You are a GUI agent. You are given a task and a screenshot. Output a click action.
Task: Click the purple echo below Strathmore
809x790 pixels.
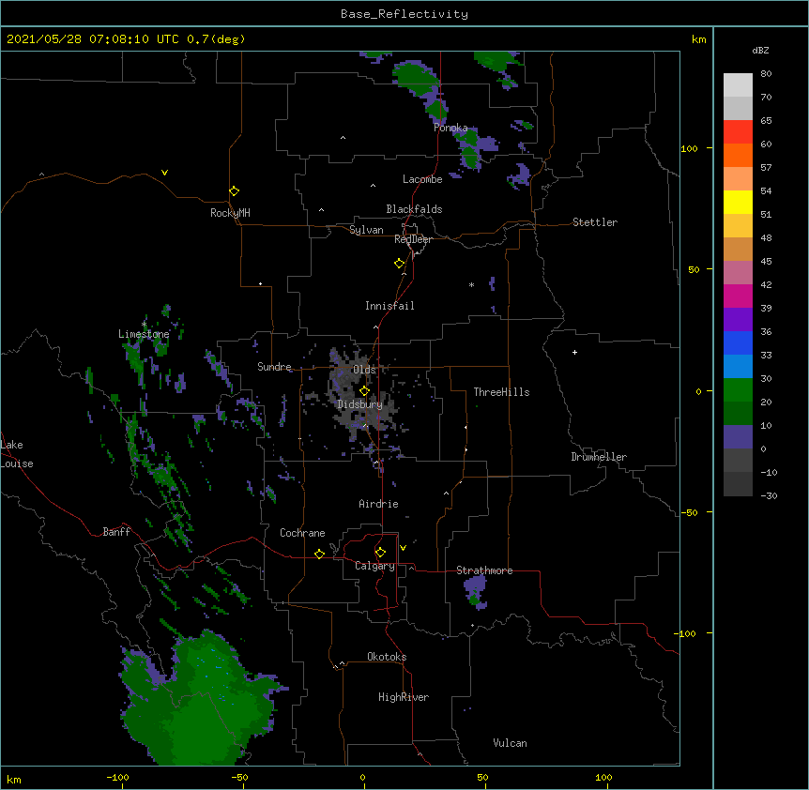point(476,591)
